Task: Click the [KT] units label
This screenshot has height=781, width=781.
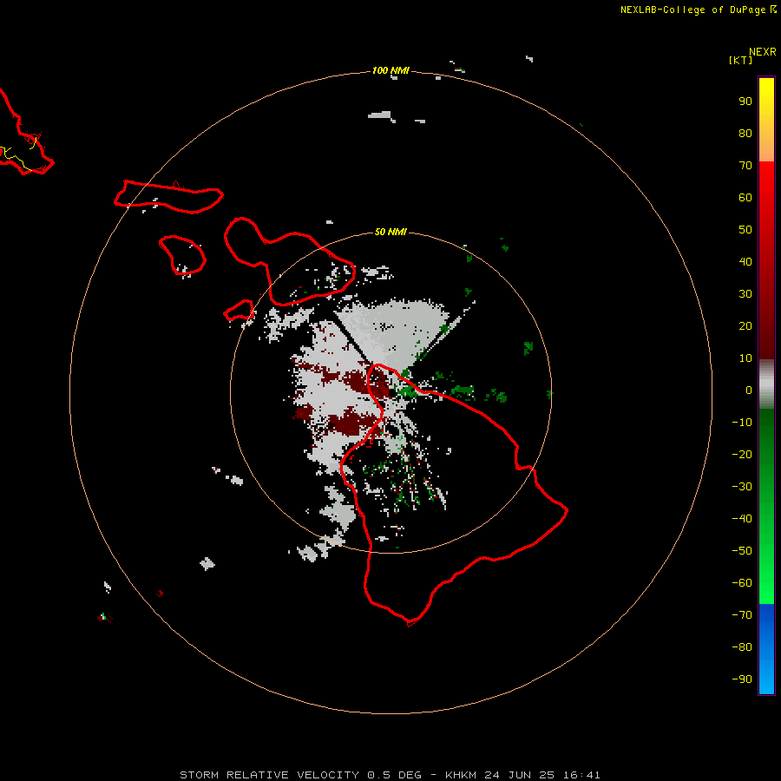Action: [x=741, y=60]
